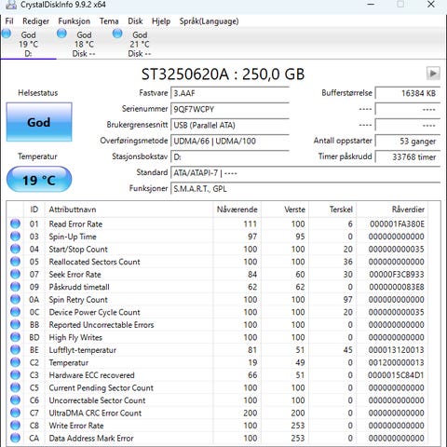Click the CrystalDiskInfo title bar app icon
The image size is (447, 447).
point(10,5)
